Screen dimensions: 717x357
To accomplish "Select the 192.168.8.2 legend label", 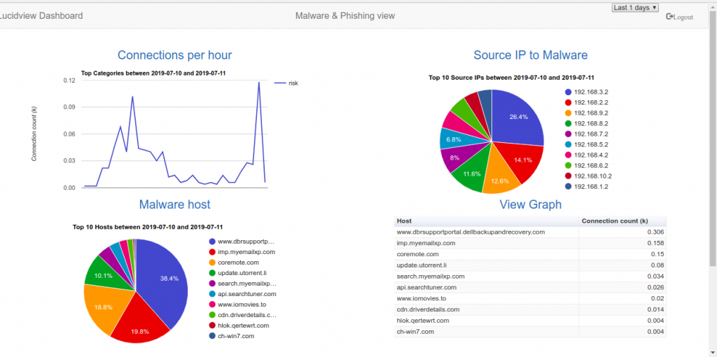I will tap(591, 123).
